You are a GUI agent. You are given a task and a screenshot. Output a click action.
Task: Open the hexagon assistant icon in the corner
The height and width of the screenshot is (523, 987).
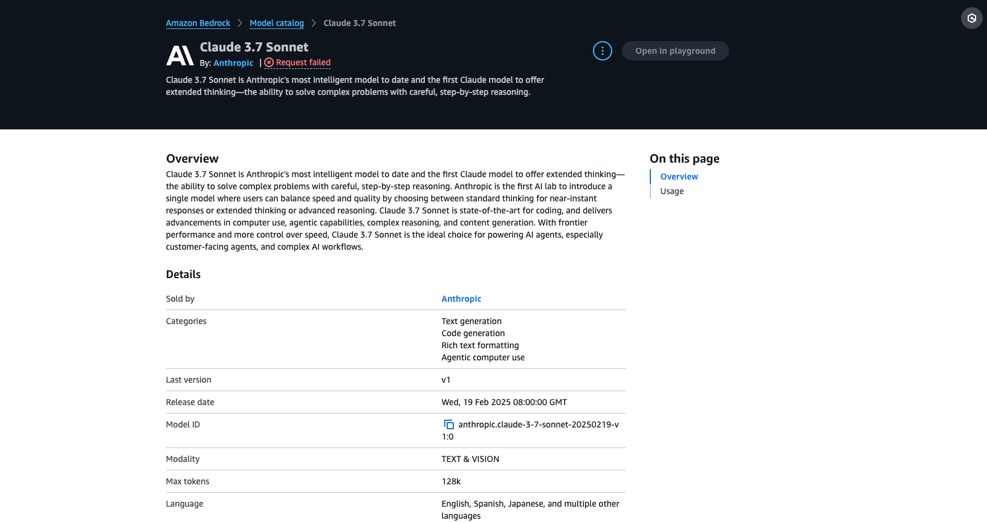coord(972,18)
